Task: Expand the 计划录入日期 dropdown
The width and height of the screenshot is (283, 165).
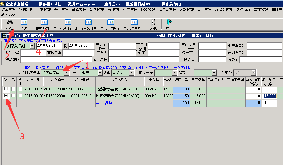Action: [32, 46]
